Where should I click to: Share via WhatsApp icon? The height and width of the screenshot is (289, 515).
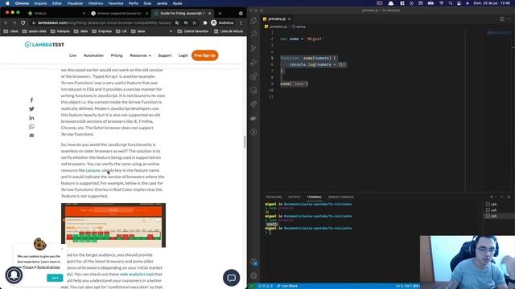pos(31,127)
